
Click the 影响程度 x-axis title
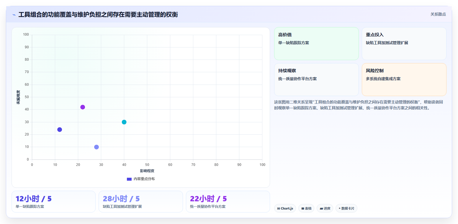pyautogui.click(x=147, y=171)
